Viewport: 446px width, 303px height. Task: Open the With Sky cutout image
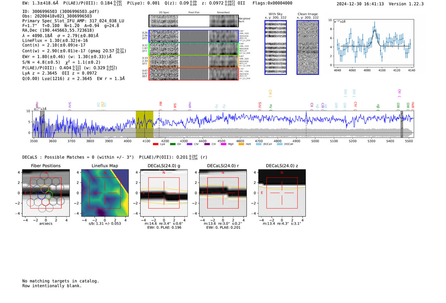click(x=276, y=47)
